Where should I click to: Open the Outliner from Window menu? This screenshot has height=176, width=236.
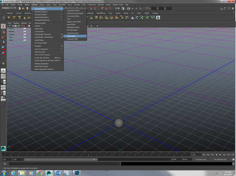tap(37, 26)
